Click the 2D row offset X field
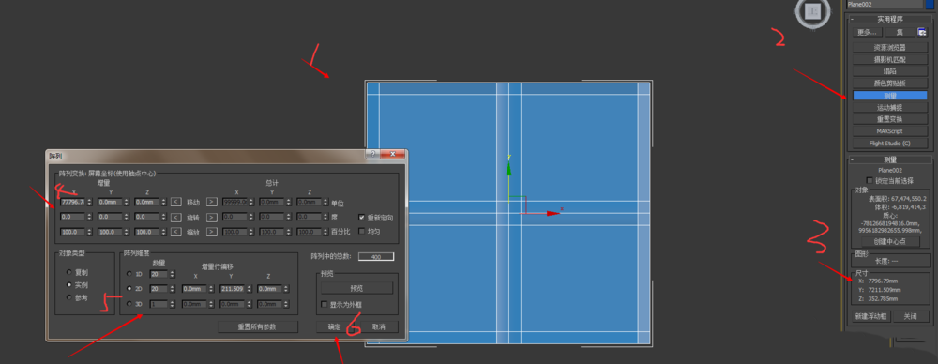The width and height of the screenshot is (938, 364). click(x=194, y=289)
